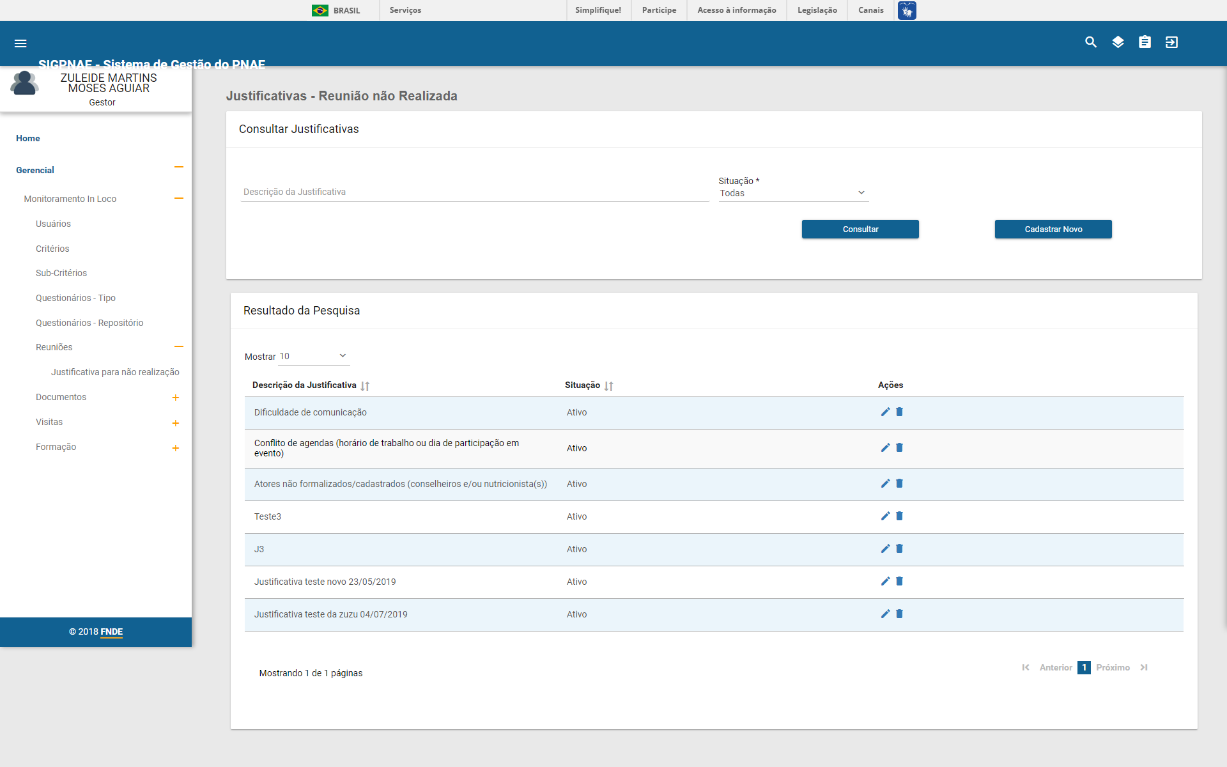Click the clipboard icon in header
The height and width of the screenshot is (767, 1227).
1145,42
